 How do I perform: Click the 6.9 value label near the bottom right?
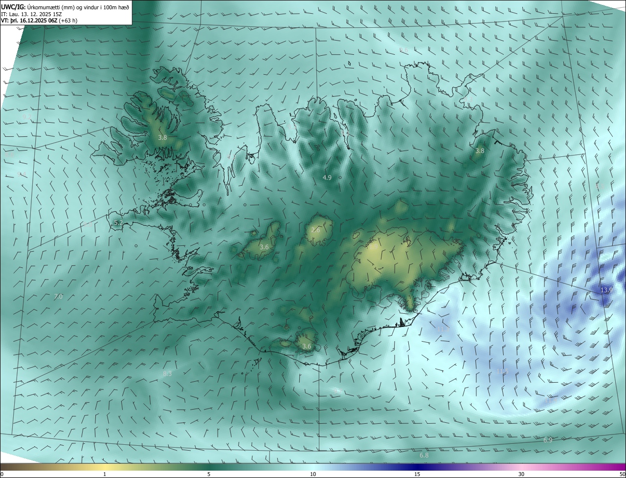(548, 440)
